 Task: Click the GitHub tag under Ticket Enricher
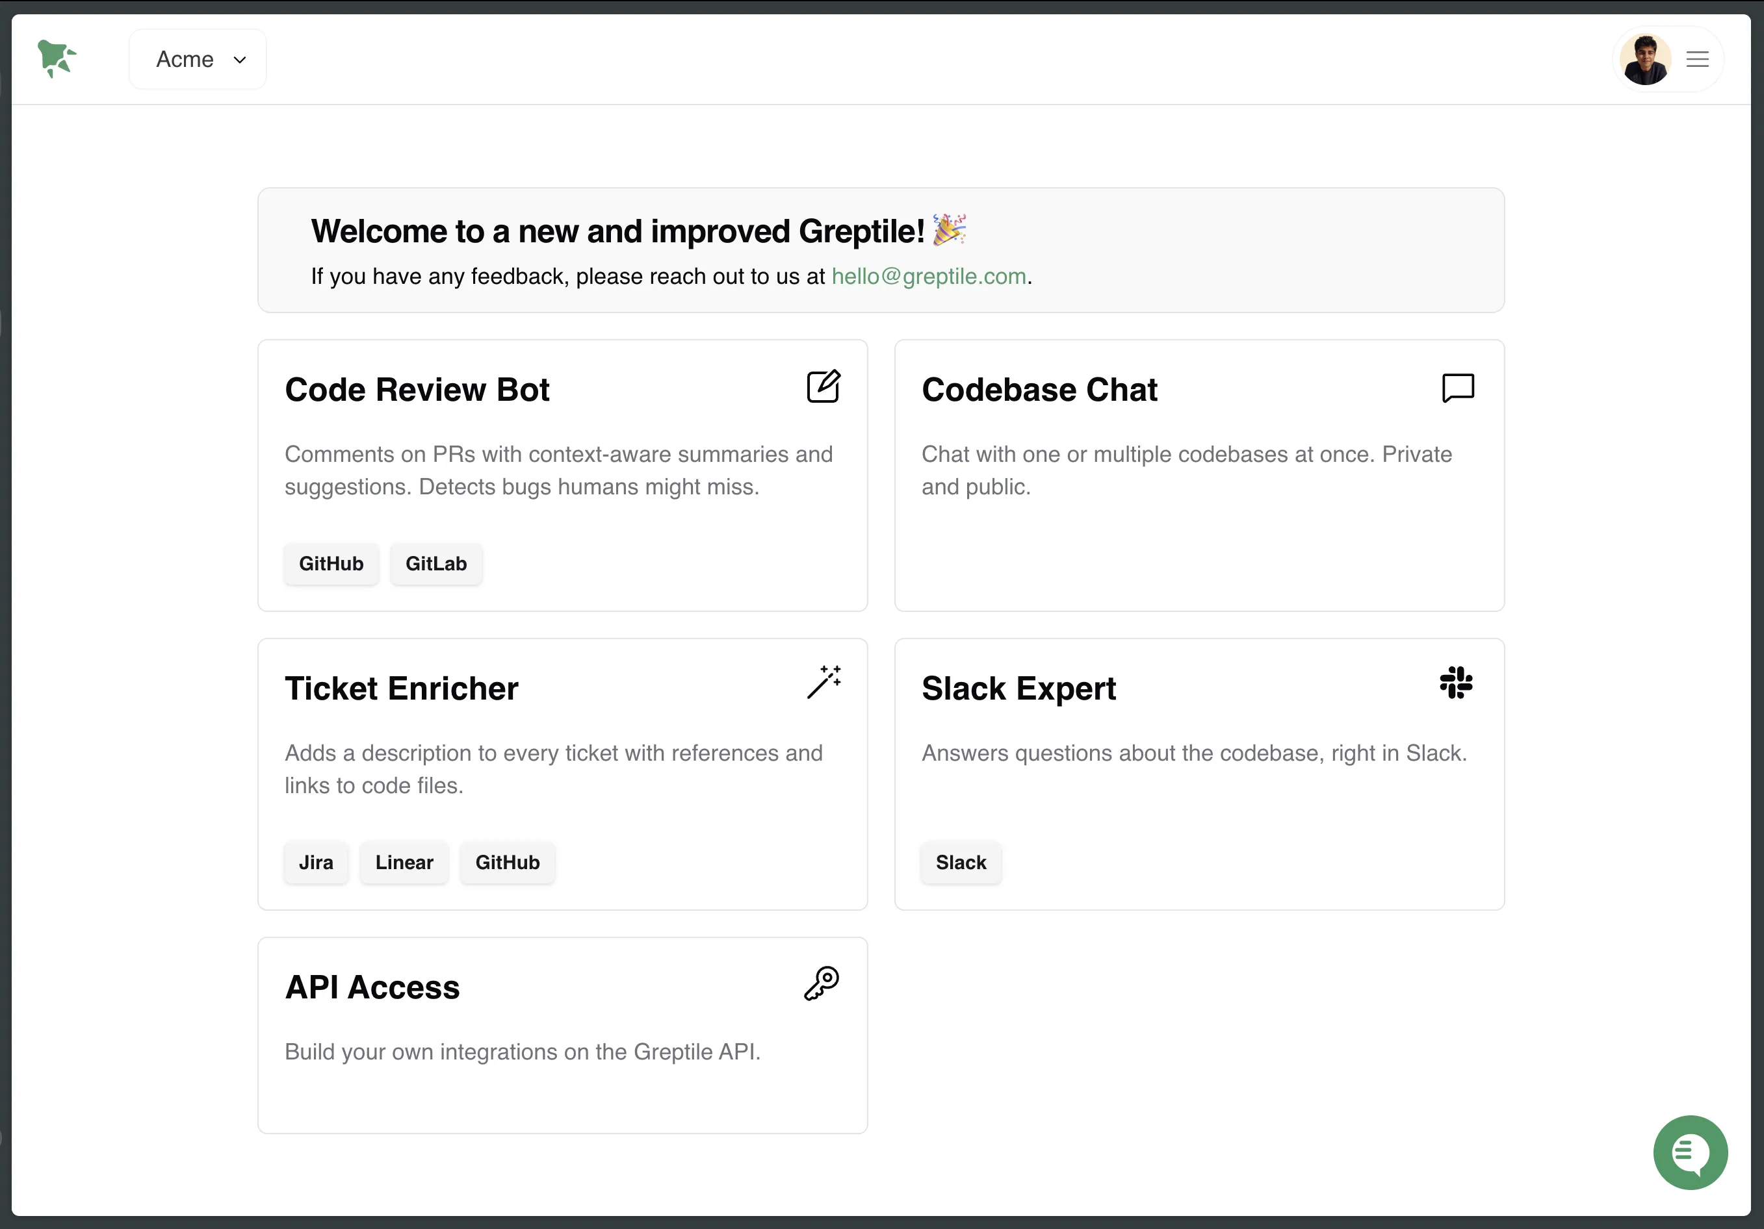[507, 862]
